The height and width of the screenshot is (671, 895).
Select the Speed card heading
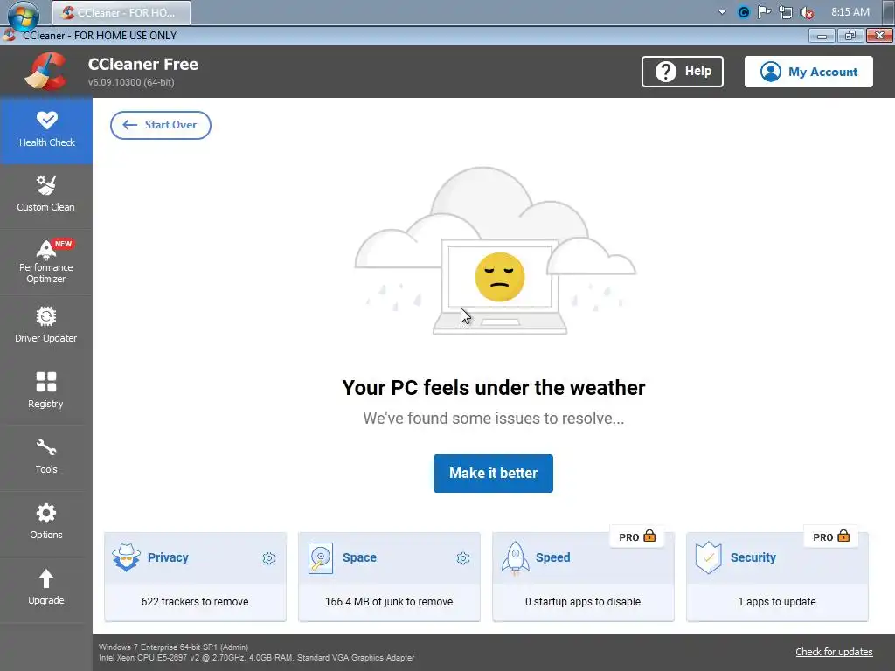[552, 557]
